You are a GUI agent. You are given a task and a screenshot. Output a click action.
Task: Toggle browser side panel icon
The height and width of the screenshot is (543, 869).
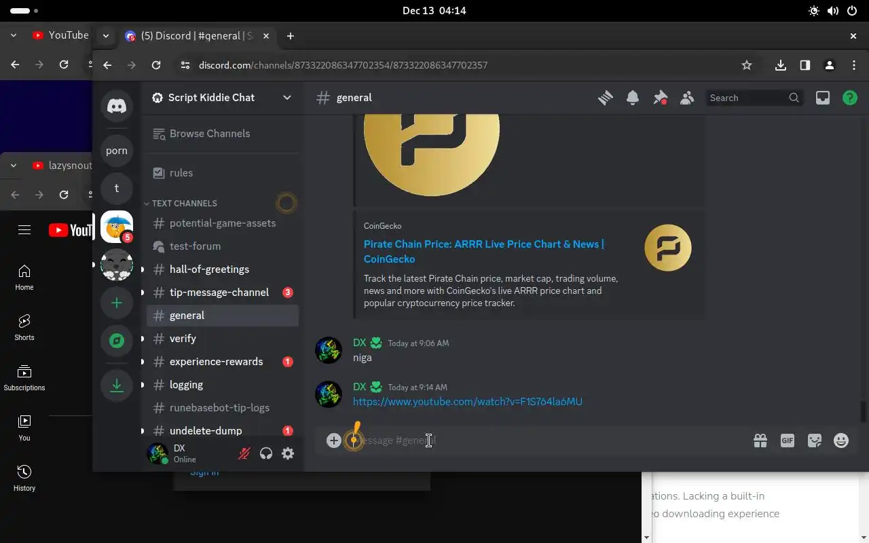[x=805, y=65]
